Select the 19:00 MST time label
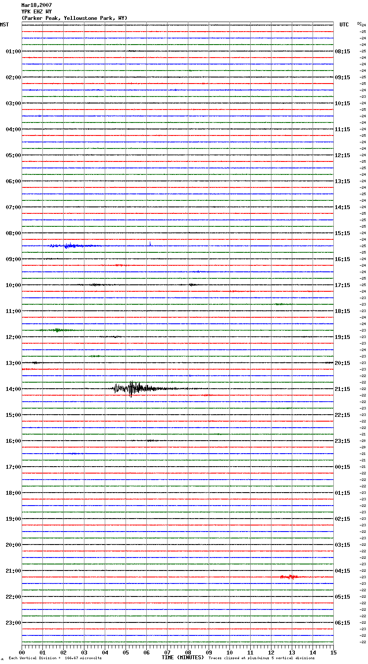The width and height of the screenshot is (368, 664). pyautogui.click(x=13, y=519)
